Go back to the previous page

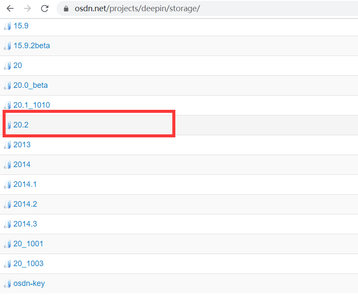click(10, 9)
